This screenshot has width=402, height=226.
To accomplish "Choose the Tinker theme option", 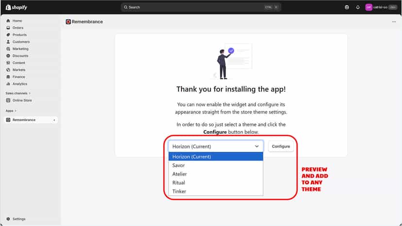I will [216, 192].
